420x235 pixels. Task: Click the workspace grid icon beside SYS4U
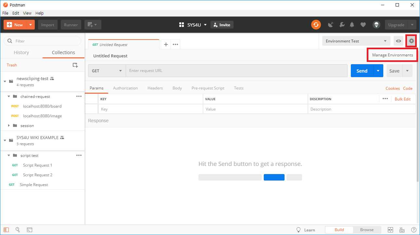pyautogui.click(x=182, y=25)
